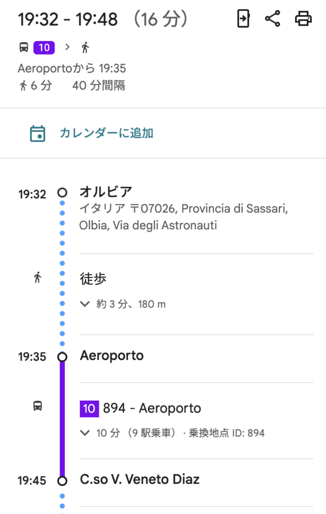Click the 894 - Aeroporto line name

[152, 409]
